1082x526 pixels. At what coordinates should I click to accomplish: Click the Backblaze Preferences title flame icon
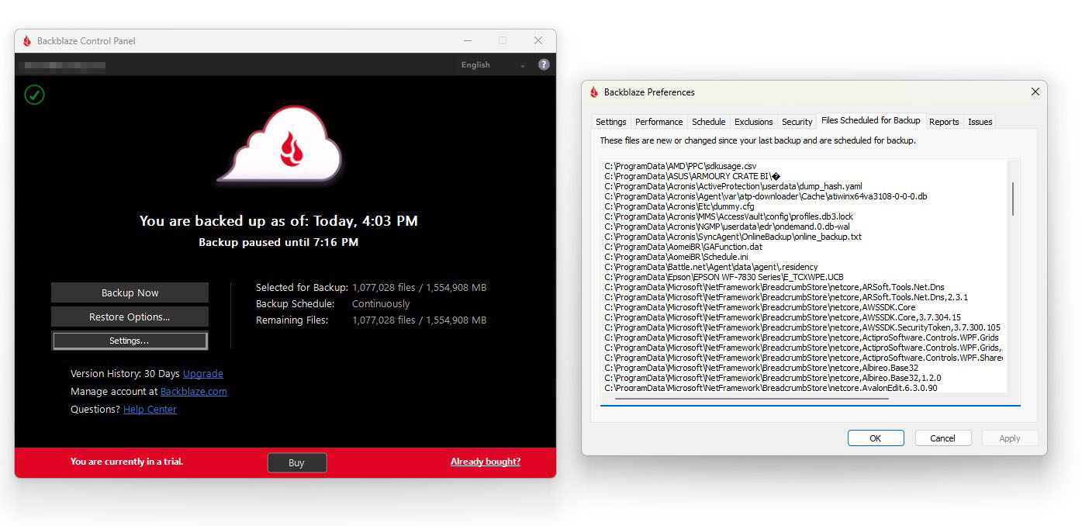coord(594,92)
